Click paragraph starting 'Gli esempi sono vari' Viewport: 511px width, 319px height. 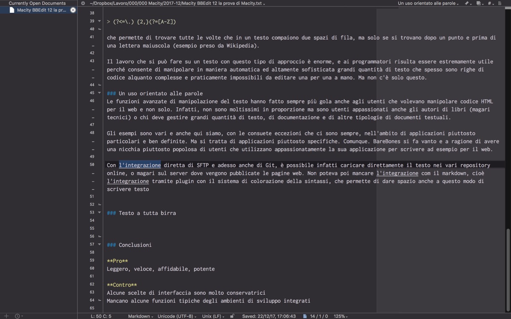[303, 141]
